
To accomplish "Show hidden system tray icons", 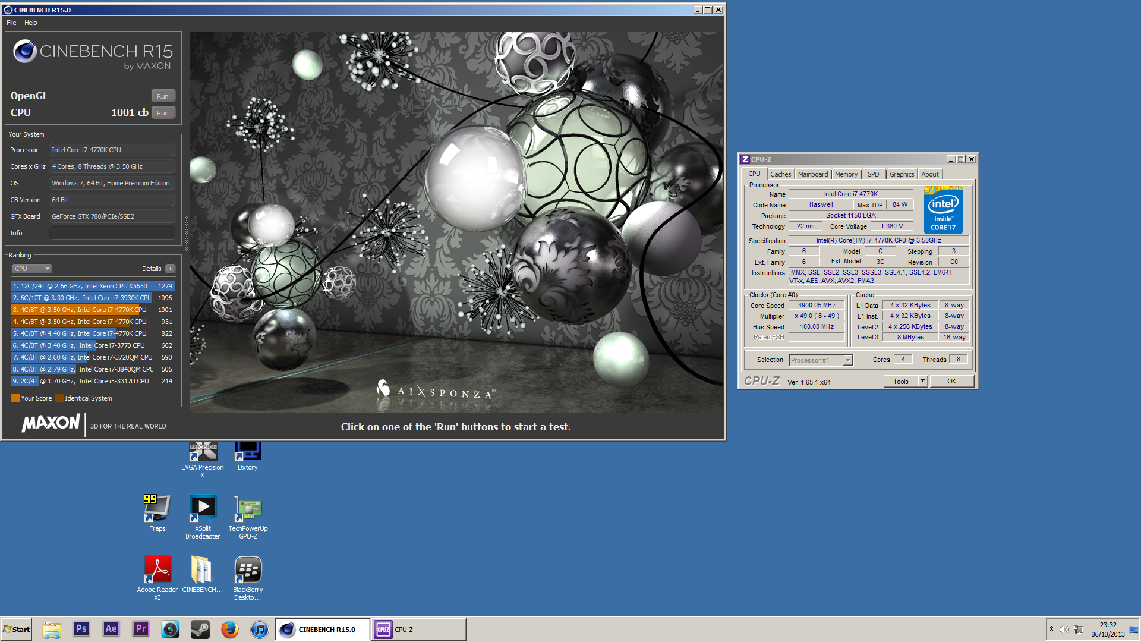I will click(1051, 629).
